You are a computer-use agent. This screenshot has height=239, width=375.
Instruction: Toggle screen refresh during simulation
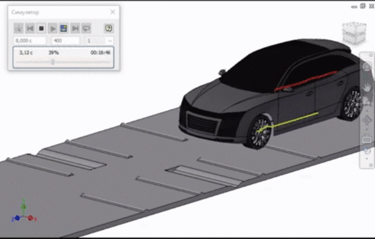64,29
